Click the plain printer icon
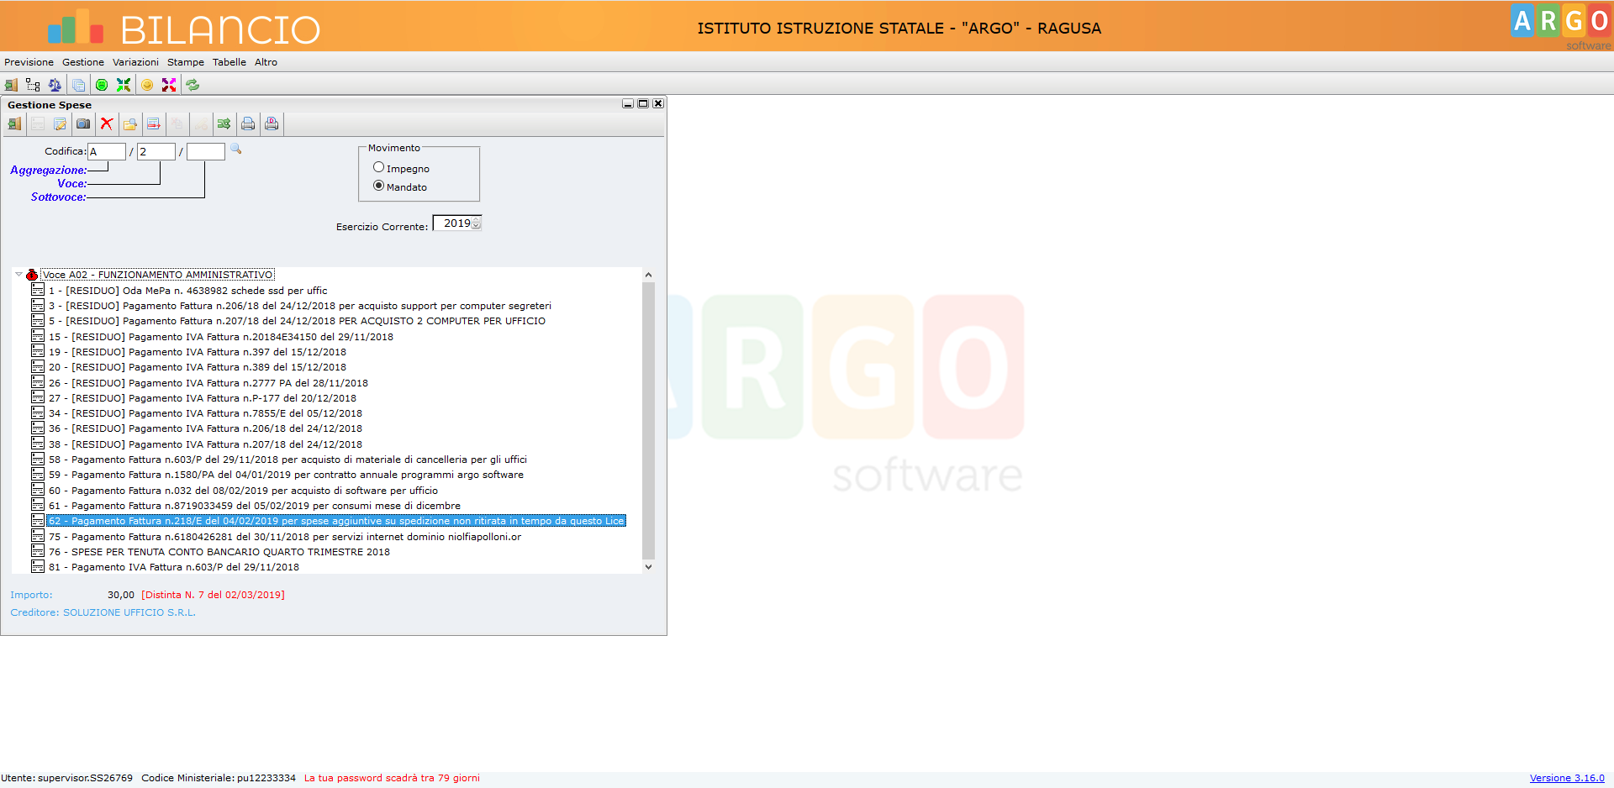Viewport: 1614px width, 788px height. [248, 124]
